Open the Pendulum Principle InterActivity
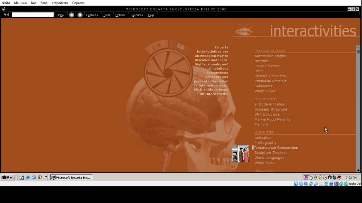The height and width of the screenshot is (203, 362). click(270, 81)
